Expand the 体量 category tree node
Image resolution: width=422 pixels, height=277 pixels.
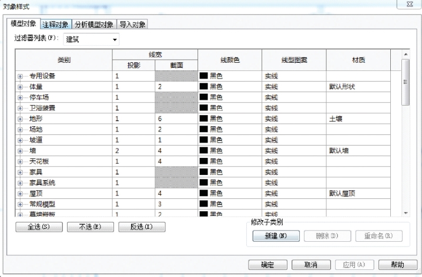coord(20,87)
